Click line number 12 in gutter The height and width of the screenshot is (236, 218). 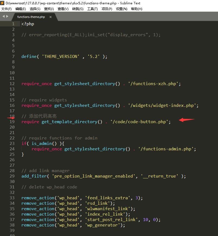(x=12, y=84)
